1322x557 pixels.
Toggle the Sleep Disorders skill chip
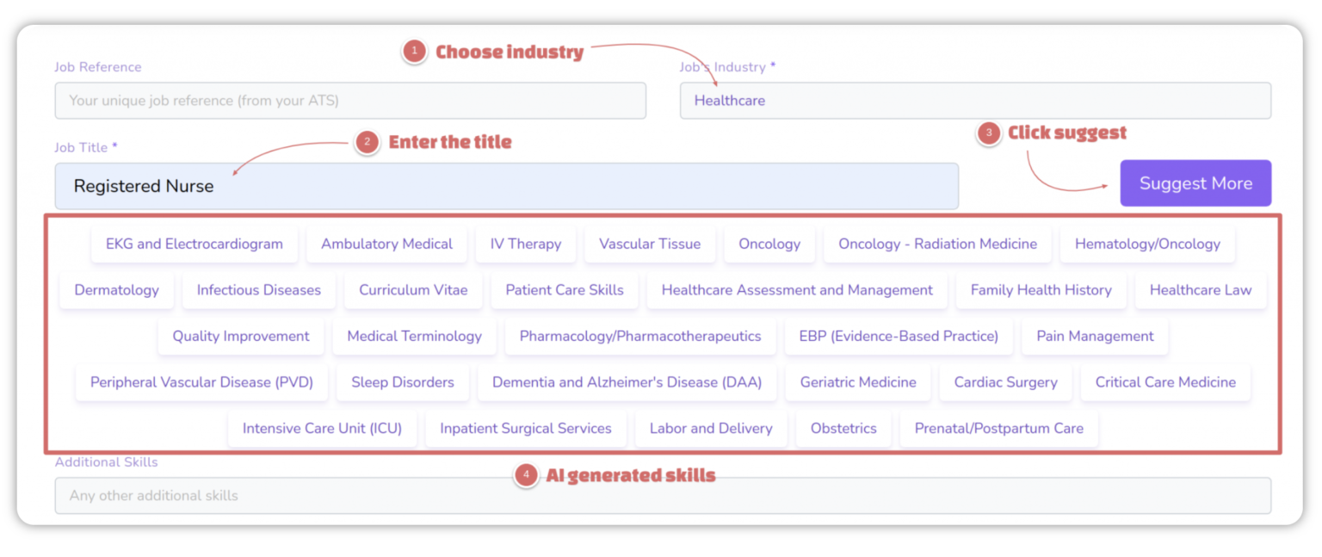click(x=402, y=382)
